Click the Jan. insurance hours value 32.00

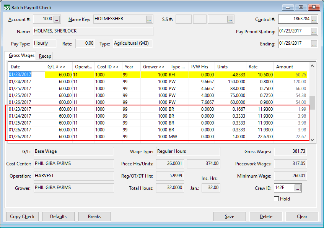[x=211, y=188]
